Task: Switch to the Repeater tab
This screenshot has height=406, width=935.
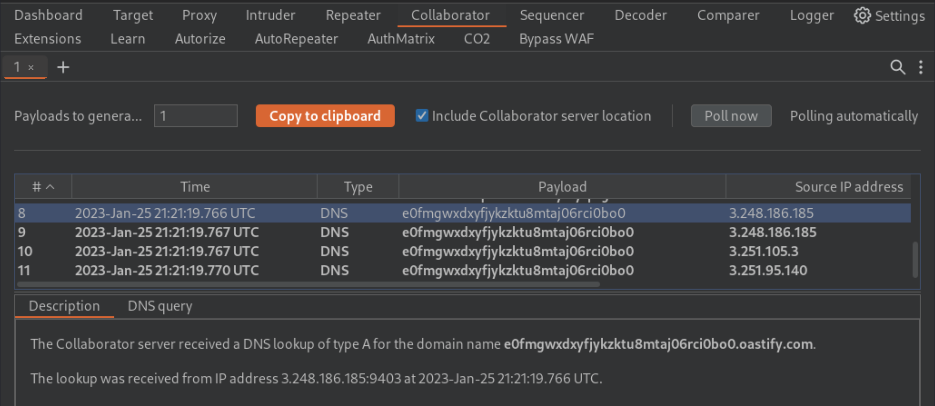Action: [353, 15]
